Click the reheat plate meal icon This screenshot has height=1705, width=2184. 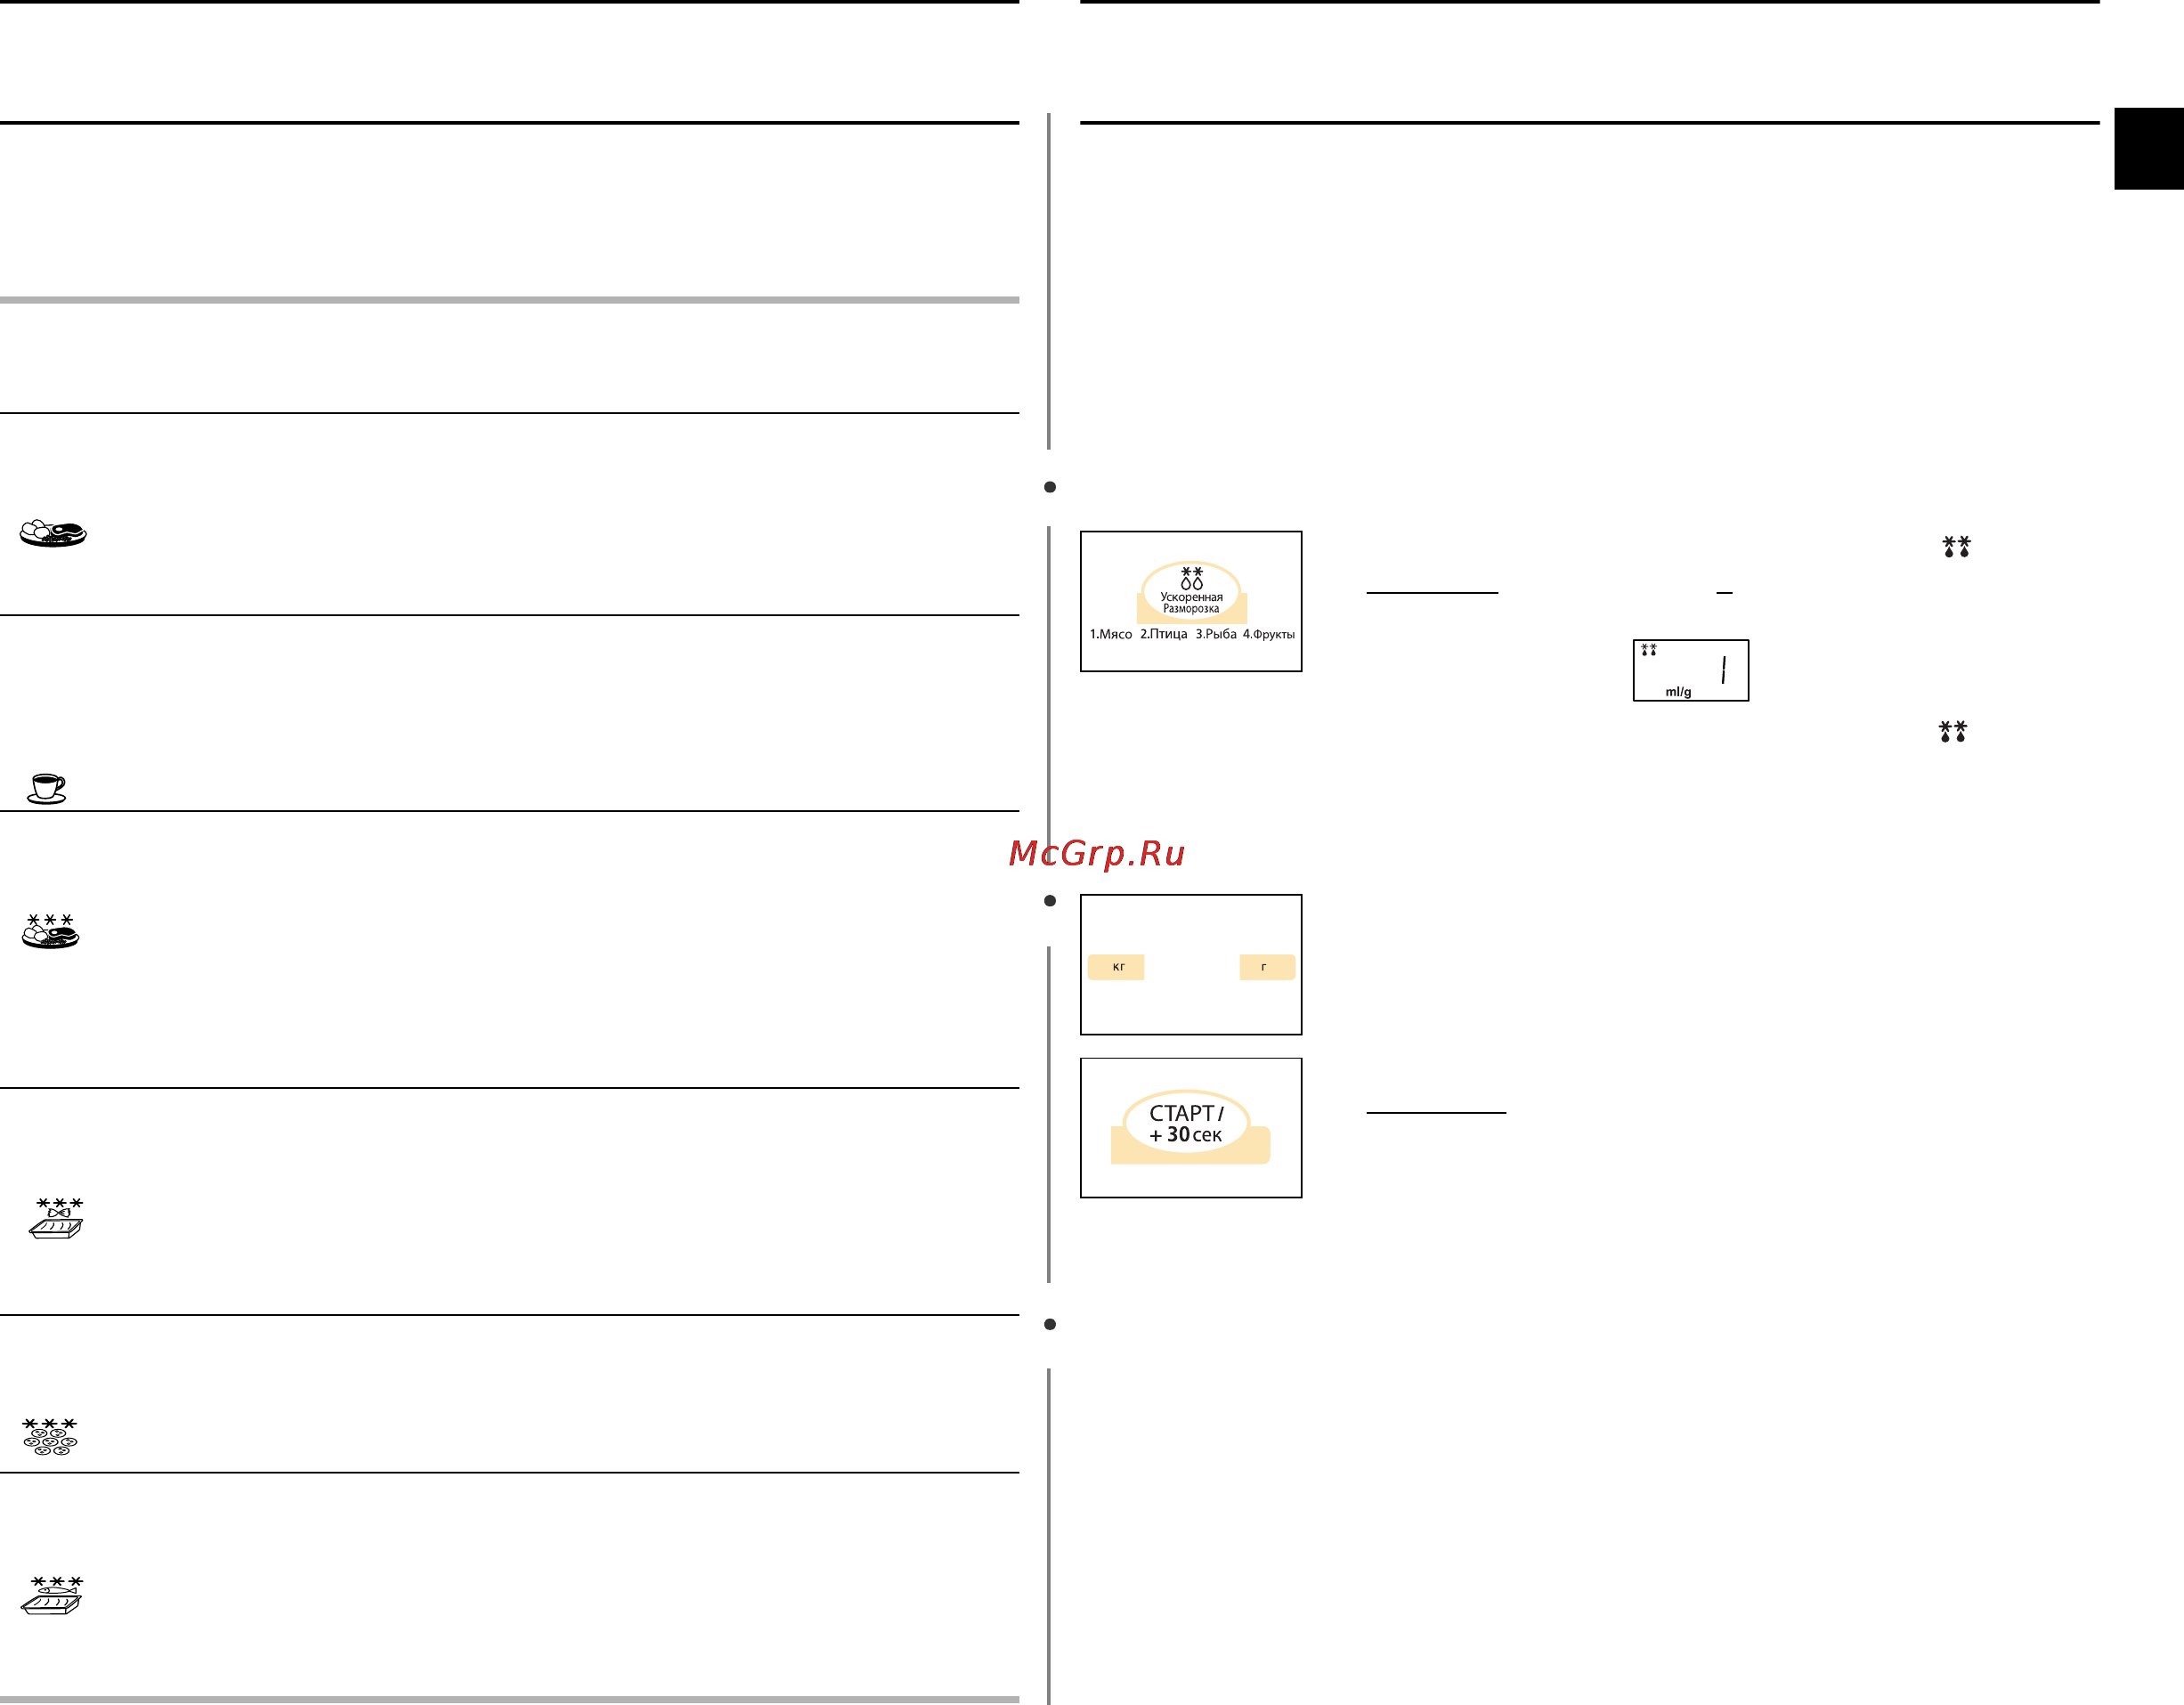(53, 532)
